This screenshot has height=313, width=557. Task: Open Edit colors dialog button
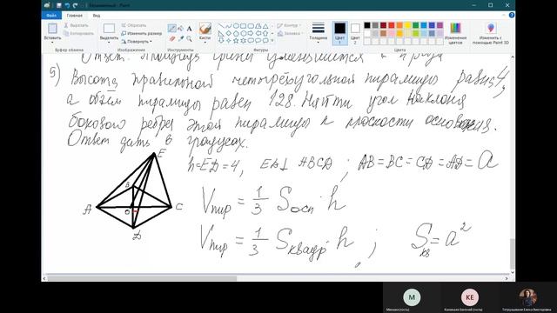pyautogui.click(x=455, y=33)
